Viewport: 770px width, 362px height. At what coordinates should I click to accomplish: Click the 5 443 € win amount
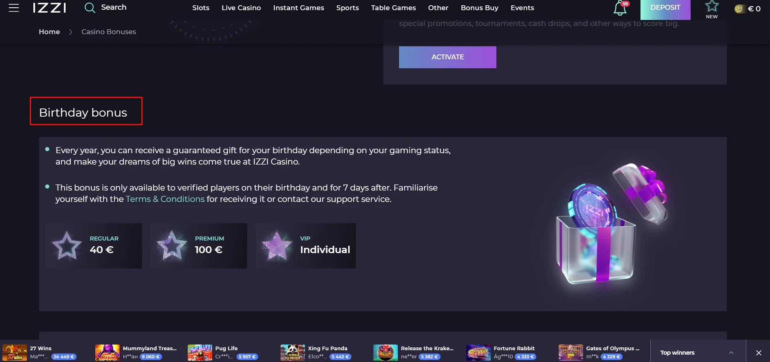pos(340,357)
